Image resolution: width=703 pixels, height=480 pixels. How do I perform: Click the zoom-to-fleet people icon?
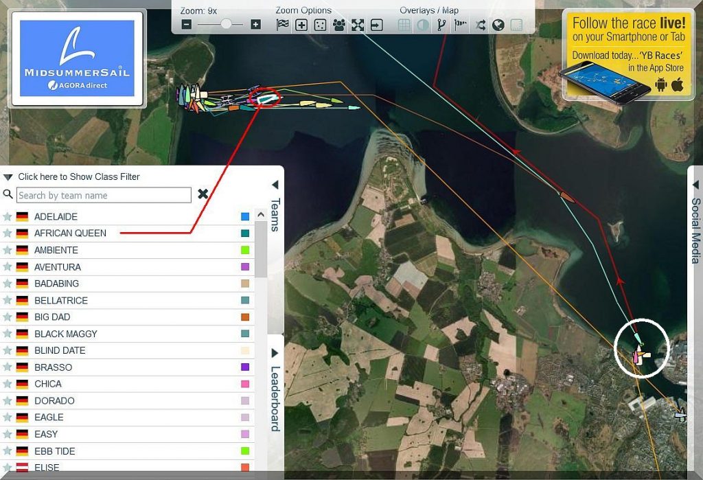[x=339, y=25]
